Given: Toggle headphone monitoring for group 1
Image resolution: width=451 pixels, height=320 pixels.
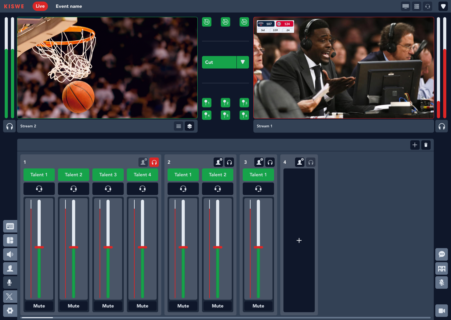Looking at the screenshot, I should [154, 162].
